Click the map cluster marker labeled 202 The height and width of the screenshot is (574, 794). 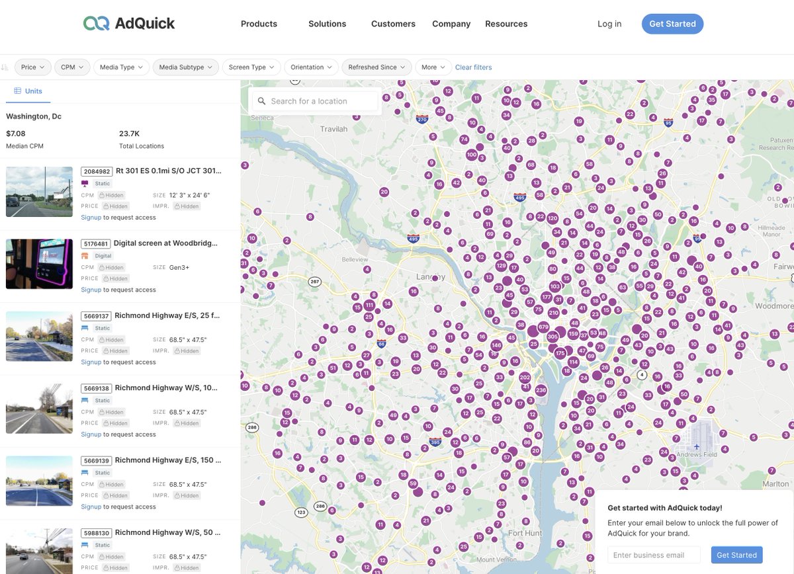[525, 378]
